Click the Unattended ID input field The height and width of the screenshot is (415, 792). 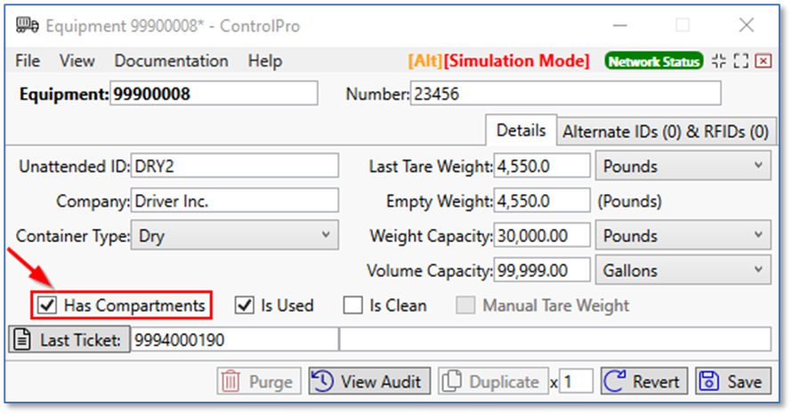click(234, 167)
